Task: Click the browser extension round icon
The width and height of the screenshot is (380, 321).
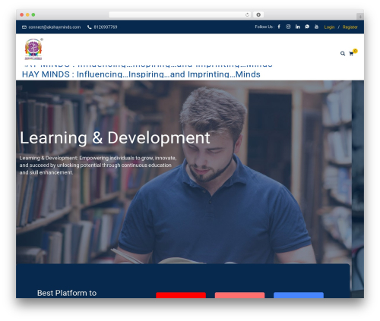Action: [258, 14]
